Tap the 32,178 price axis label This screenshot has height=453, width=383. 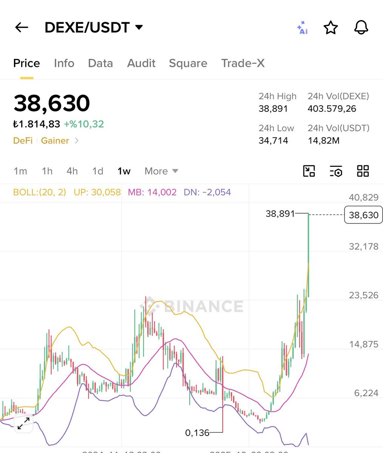pyautogui.click(x=364, y=247)
